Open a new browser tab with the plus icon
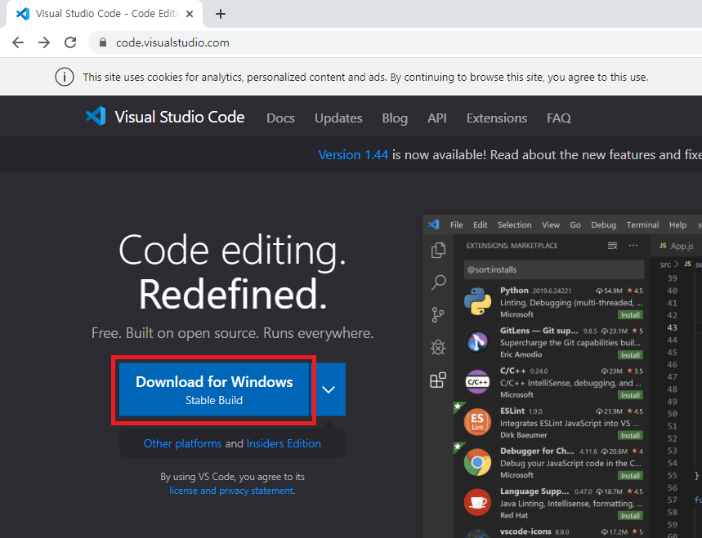The width and height of the screenshot is (702, 538). point(221,14)
